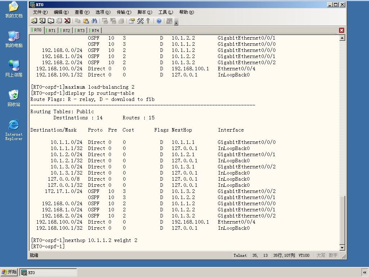
Task: Select the 我的电脑 desktop icon
Action: tap(14, 39)
